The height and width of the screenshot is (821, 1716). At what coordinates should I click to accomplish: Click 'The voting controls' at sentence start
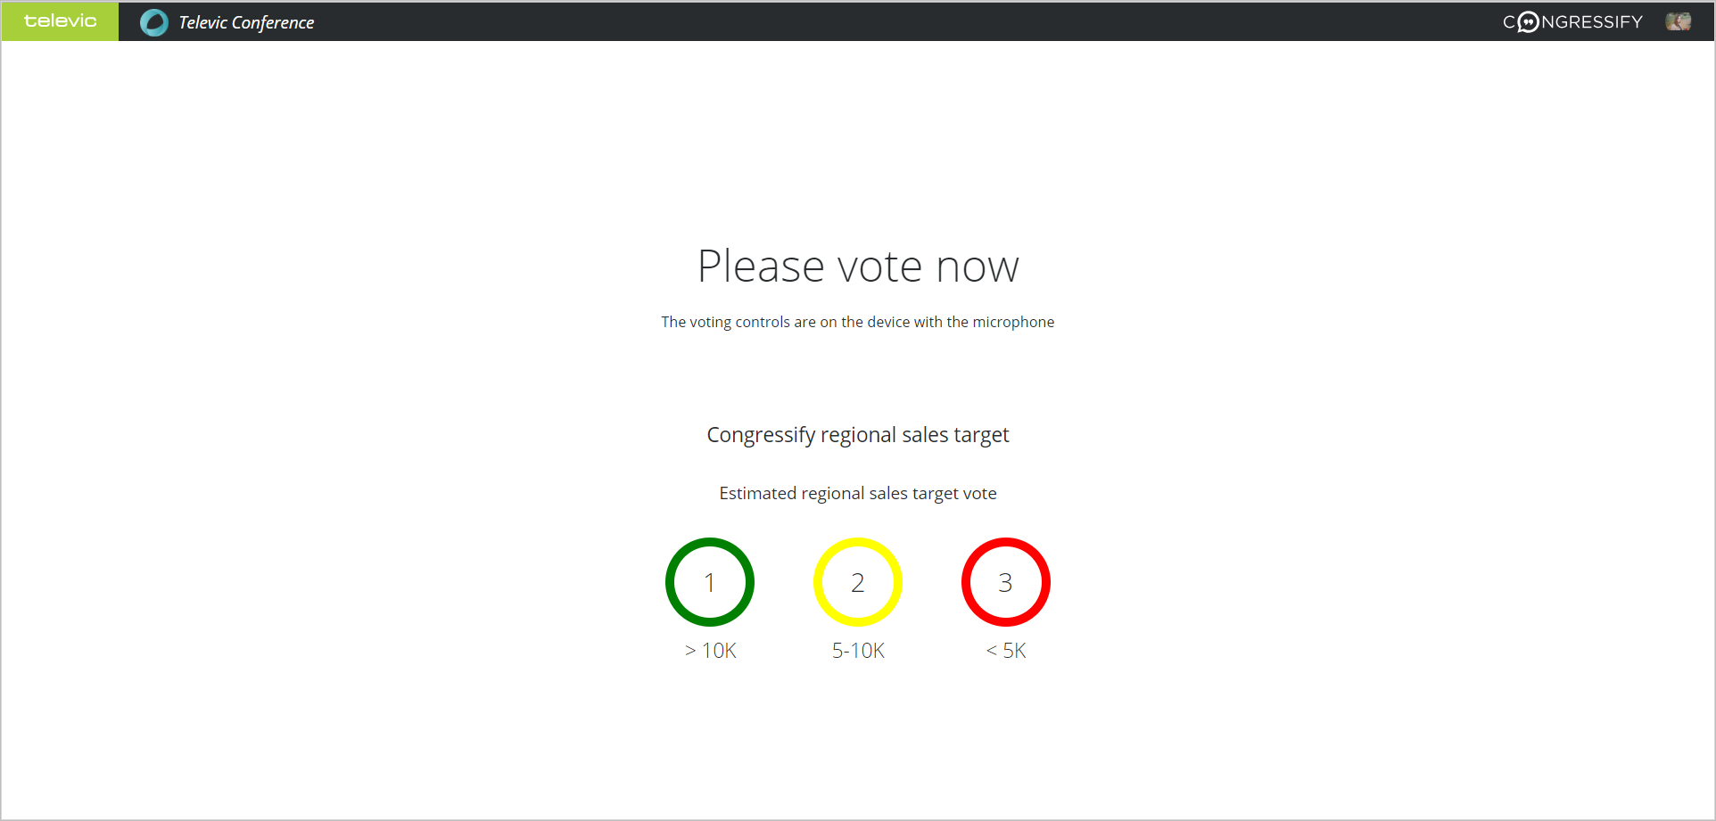[x=725, y=322]
